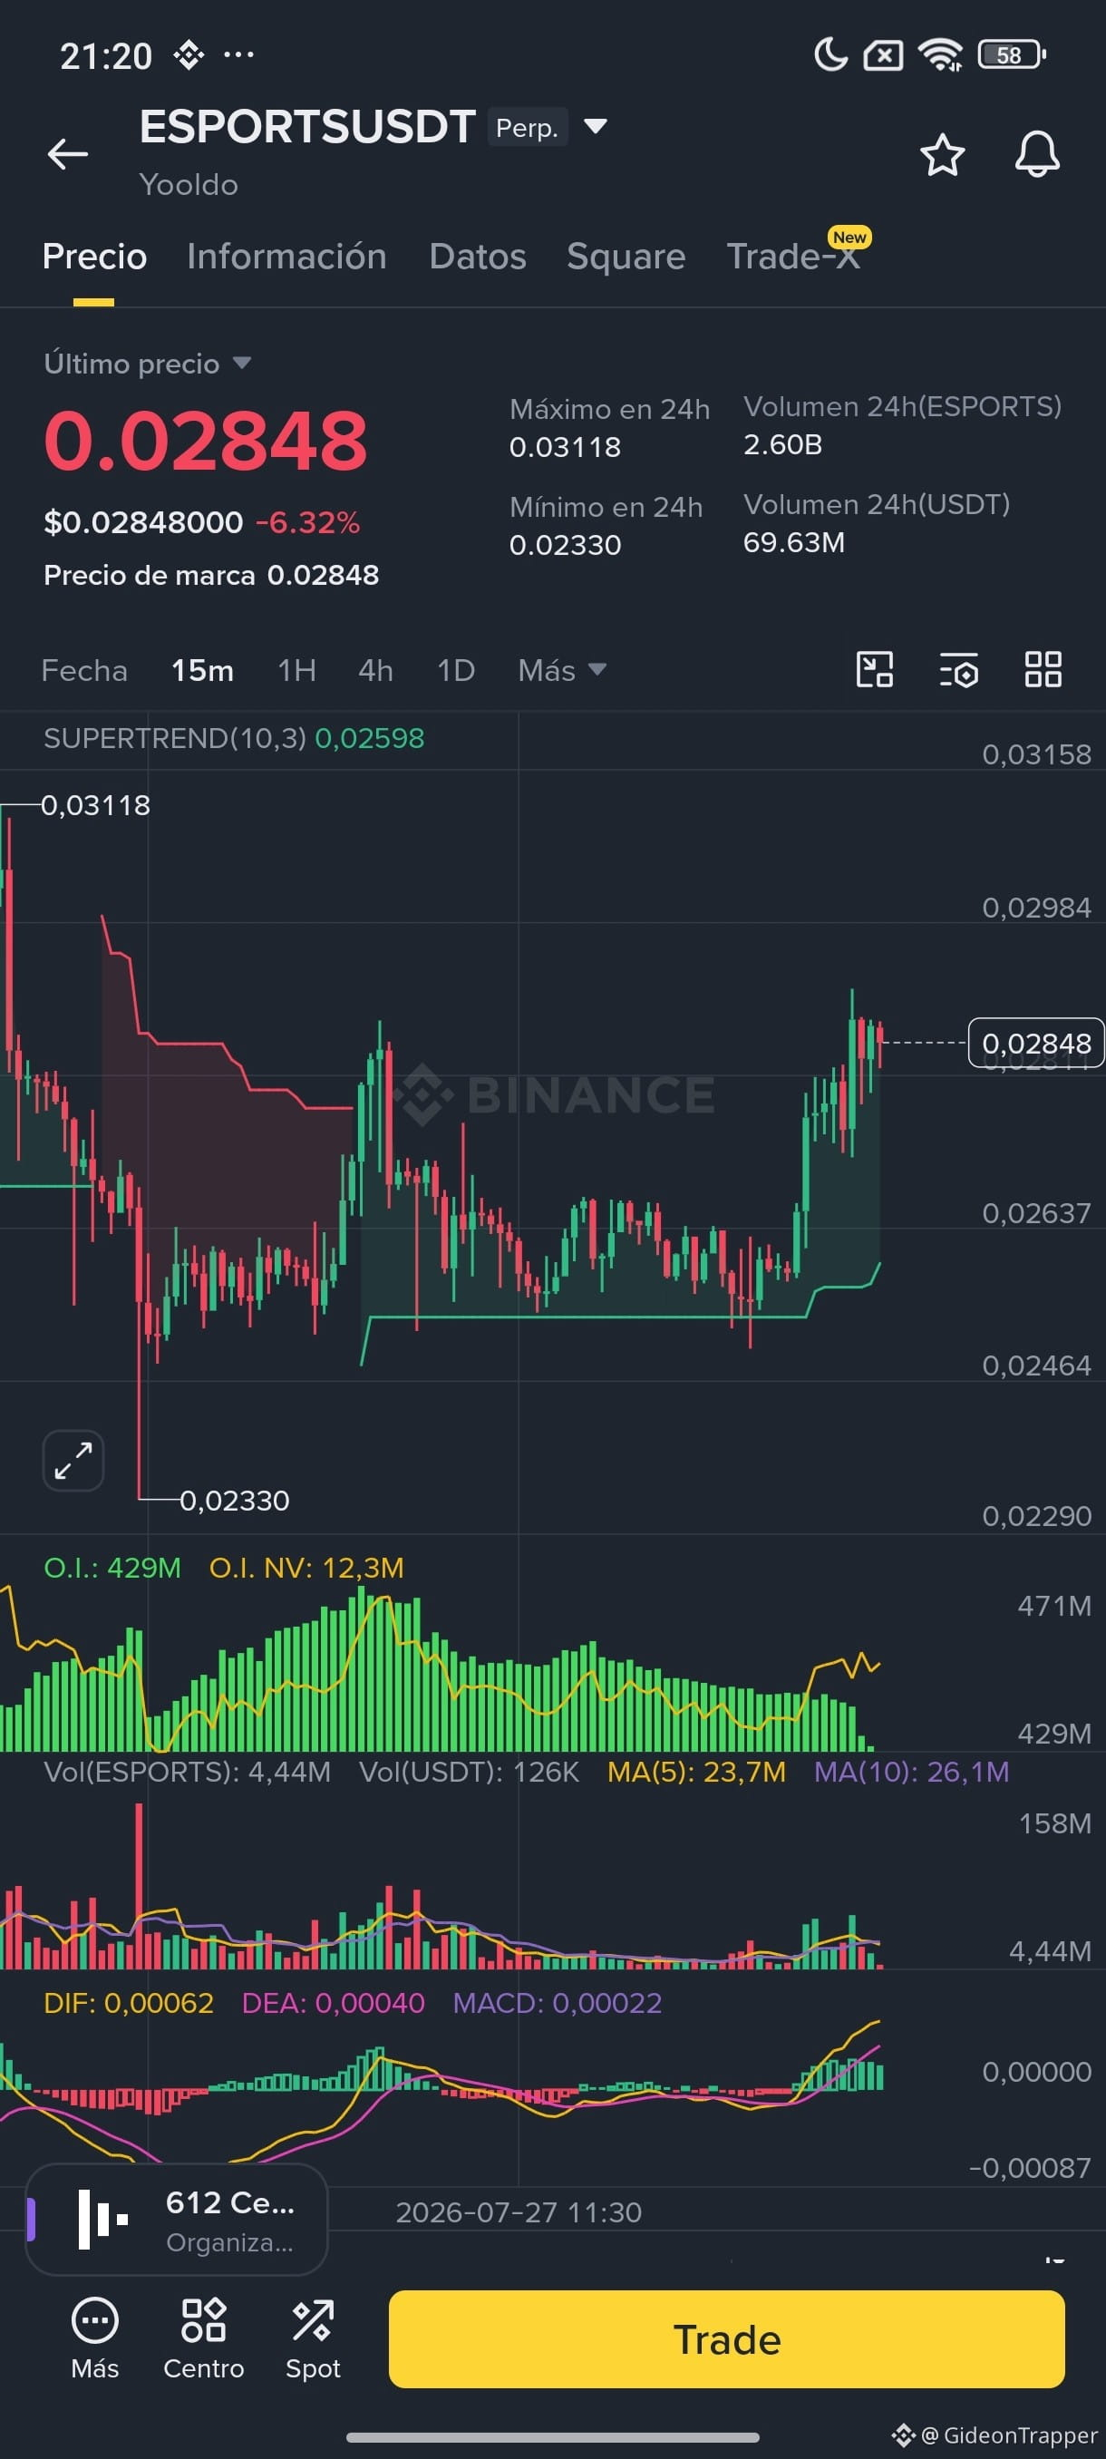The width and height of the screenshot is (1106, 2459).
Task: Tap the back arrow icon
Action: pos(68,152)
